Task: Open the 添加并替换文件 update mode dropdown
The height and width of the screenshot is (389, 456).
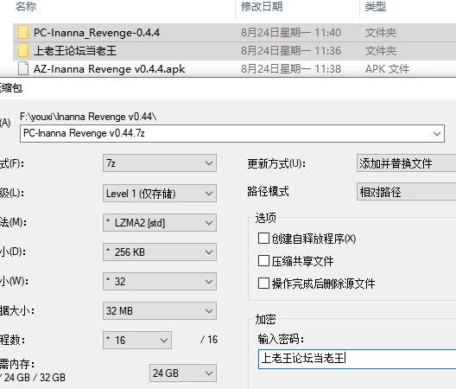Action: (406, 163)
